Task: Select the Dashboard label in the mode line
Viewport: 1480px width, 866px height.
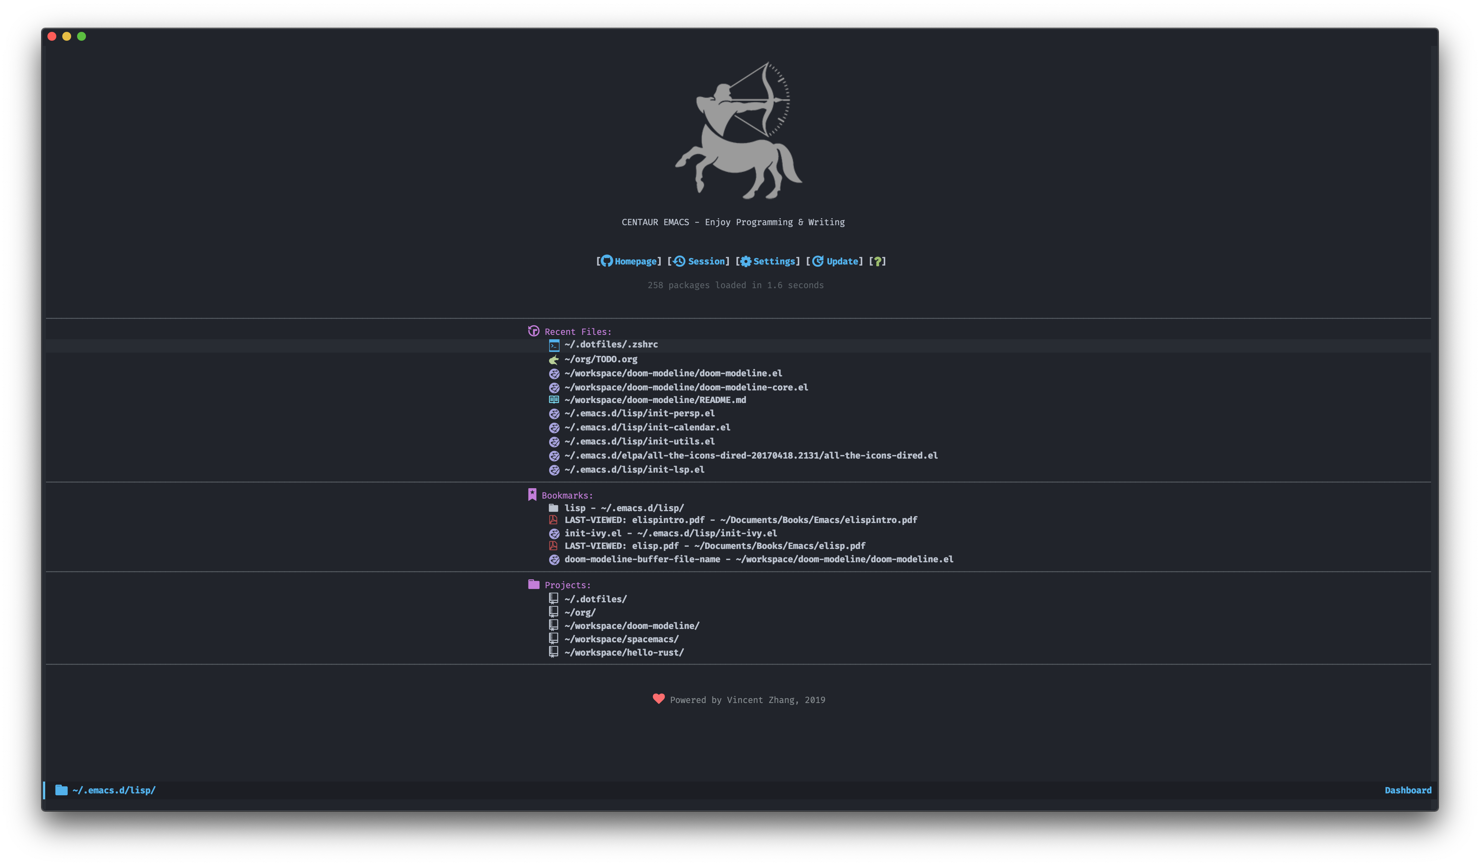Action: click(x=1408, y=790)
